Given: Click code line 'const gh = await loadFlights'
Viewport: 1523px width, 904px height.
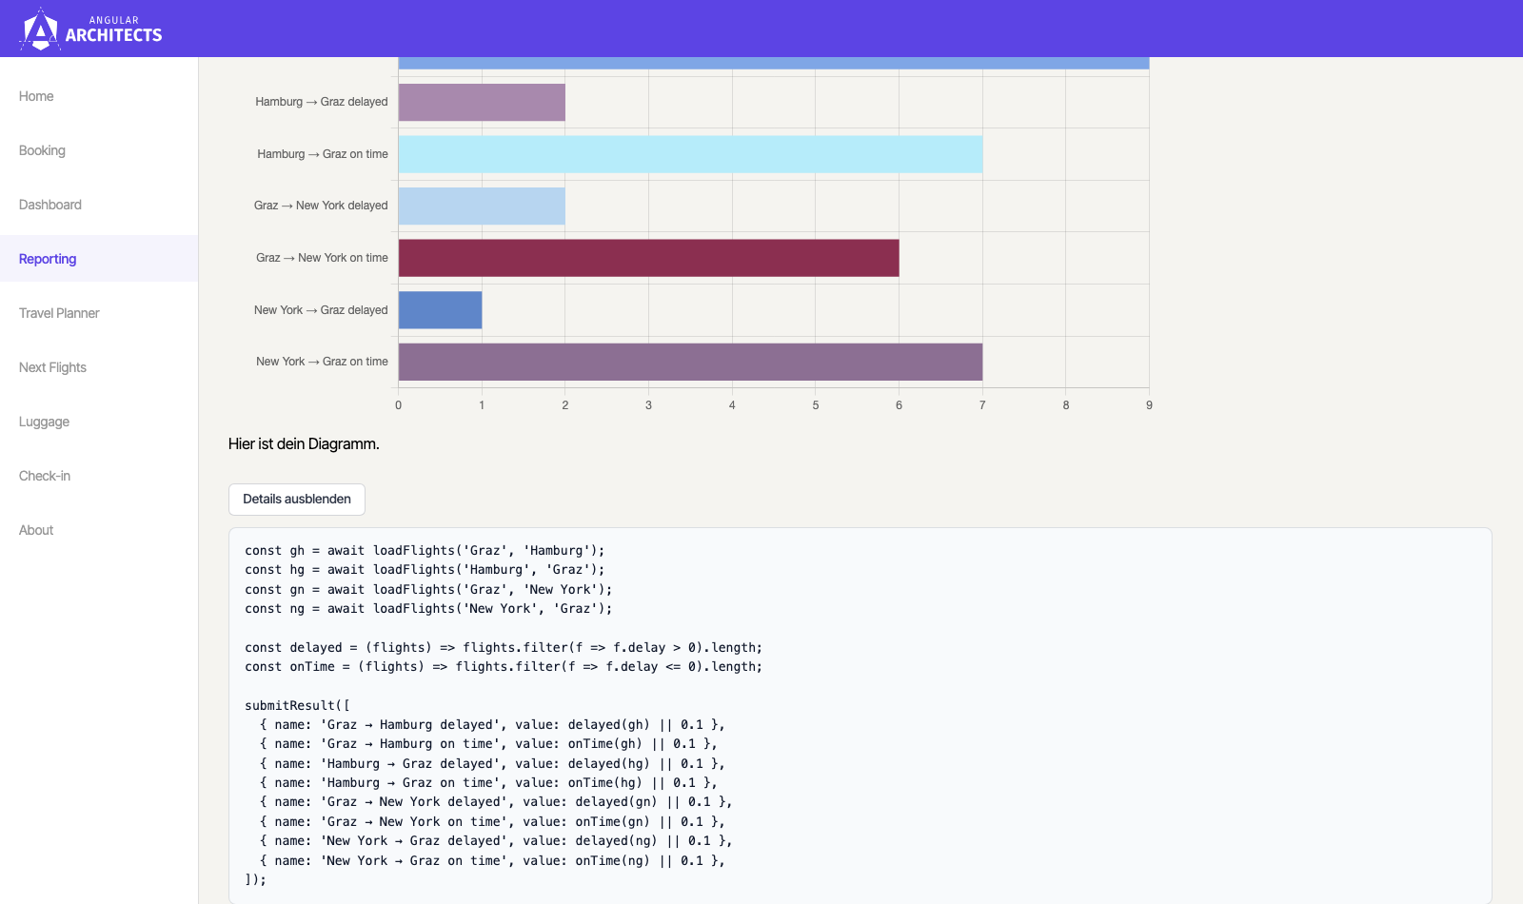Looking at the screenshot, I should pyautogui.click(x=425, y=551).
